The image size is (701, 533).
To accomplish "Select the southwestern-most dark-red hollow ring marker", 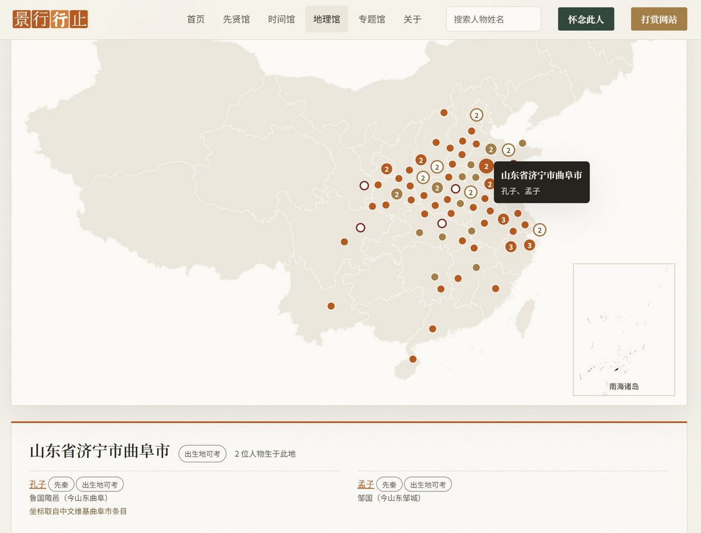I will (x=360, y=227).
